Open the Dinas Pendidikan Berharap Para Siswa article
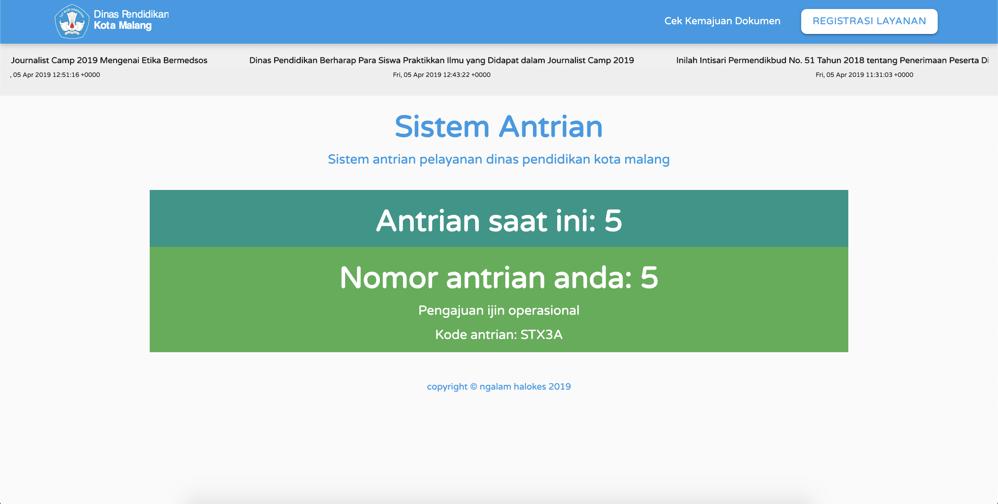The width and height of the screenshot is (998, 504). pos(441,60)
